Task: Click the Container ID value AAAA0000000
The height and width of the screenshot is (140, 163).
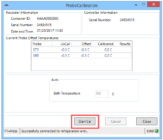Action: click(48, 18)
